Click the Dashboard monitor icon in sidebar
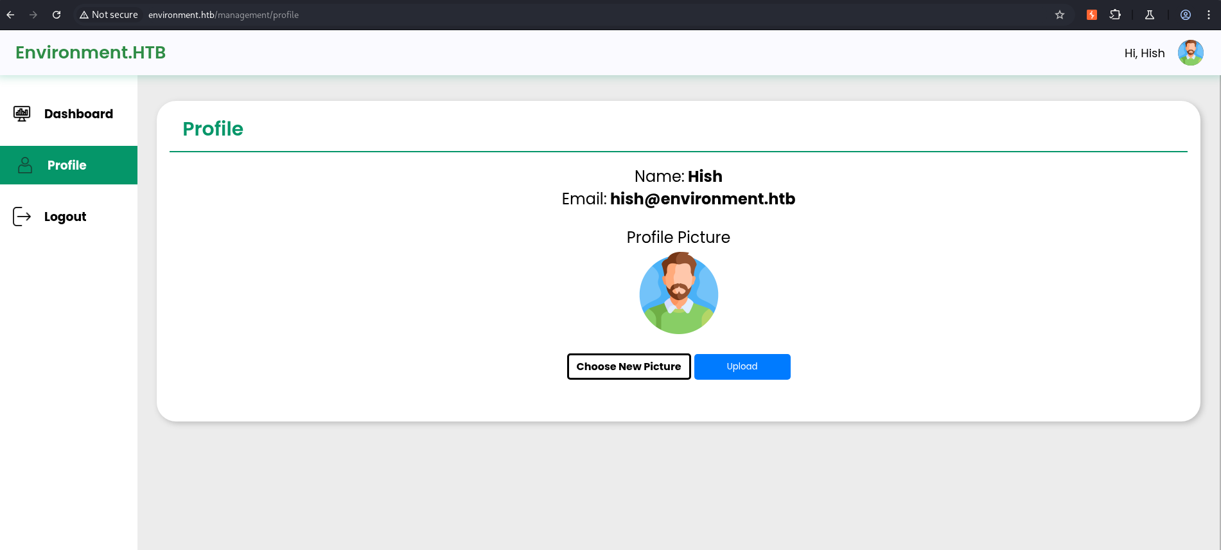Image resolution: width=1221 pixels, height=550 pixels. tap(22, 114)
